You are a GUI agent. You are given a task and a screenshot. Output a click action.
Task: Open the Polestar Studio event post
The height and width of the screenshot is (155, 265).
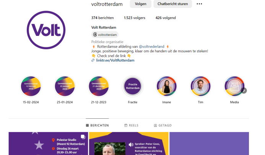(48, 144)
